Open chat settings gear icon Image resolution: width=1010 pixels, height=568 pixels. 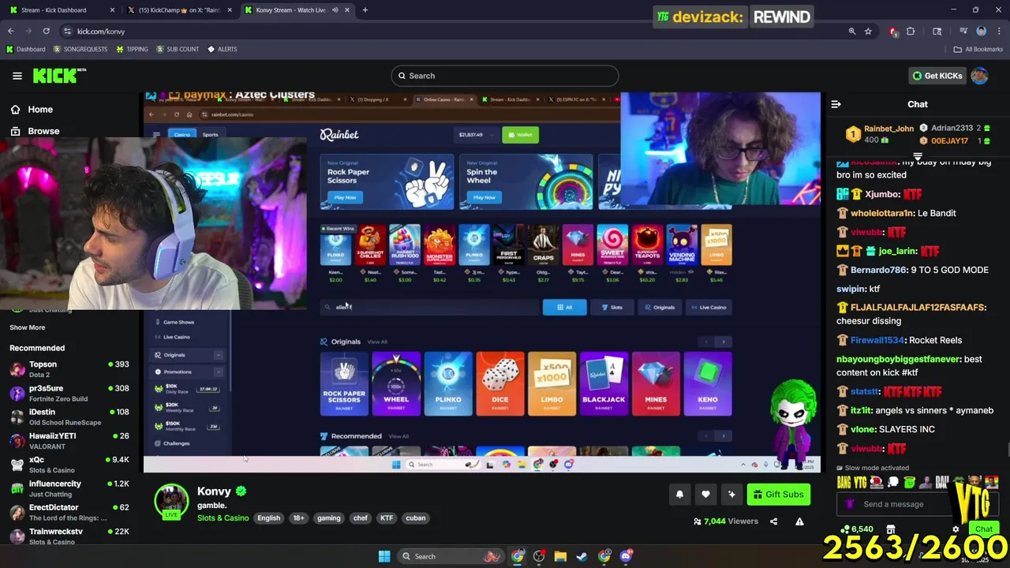[x=956, y=529]
